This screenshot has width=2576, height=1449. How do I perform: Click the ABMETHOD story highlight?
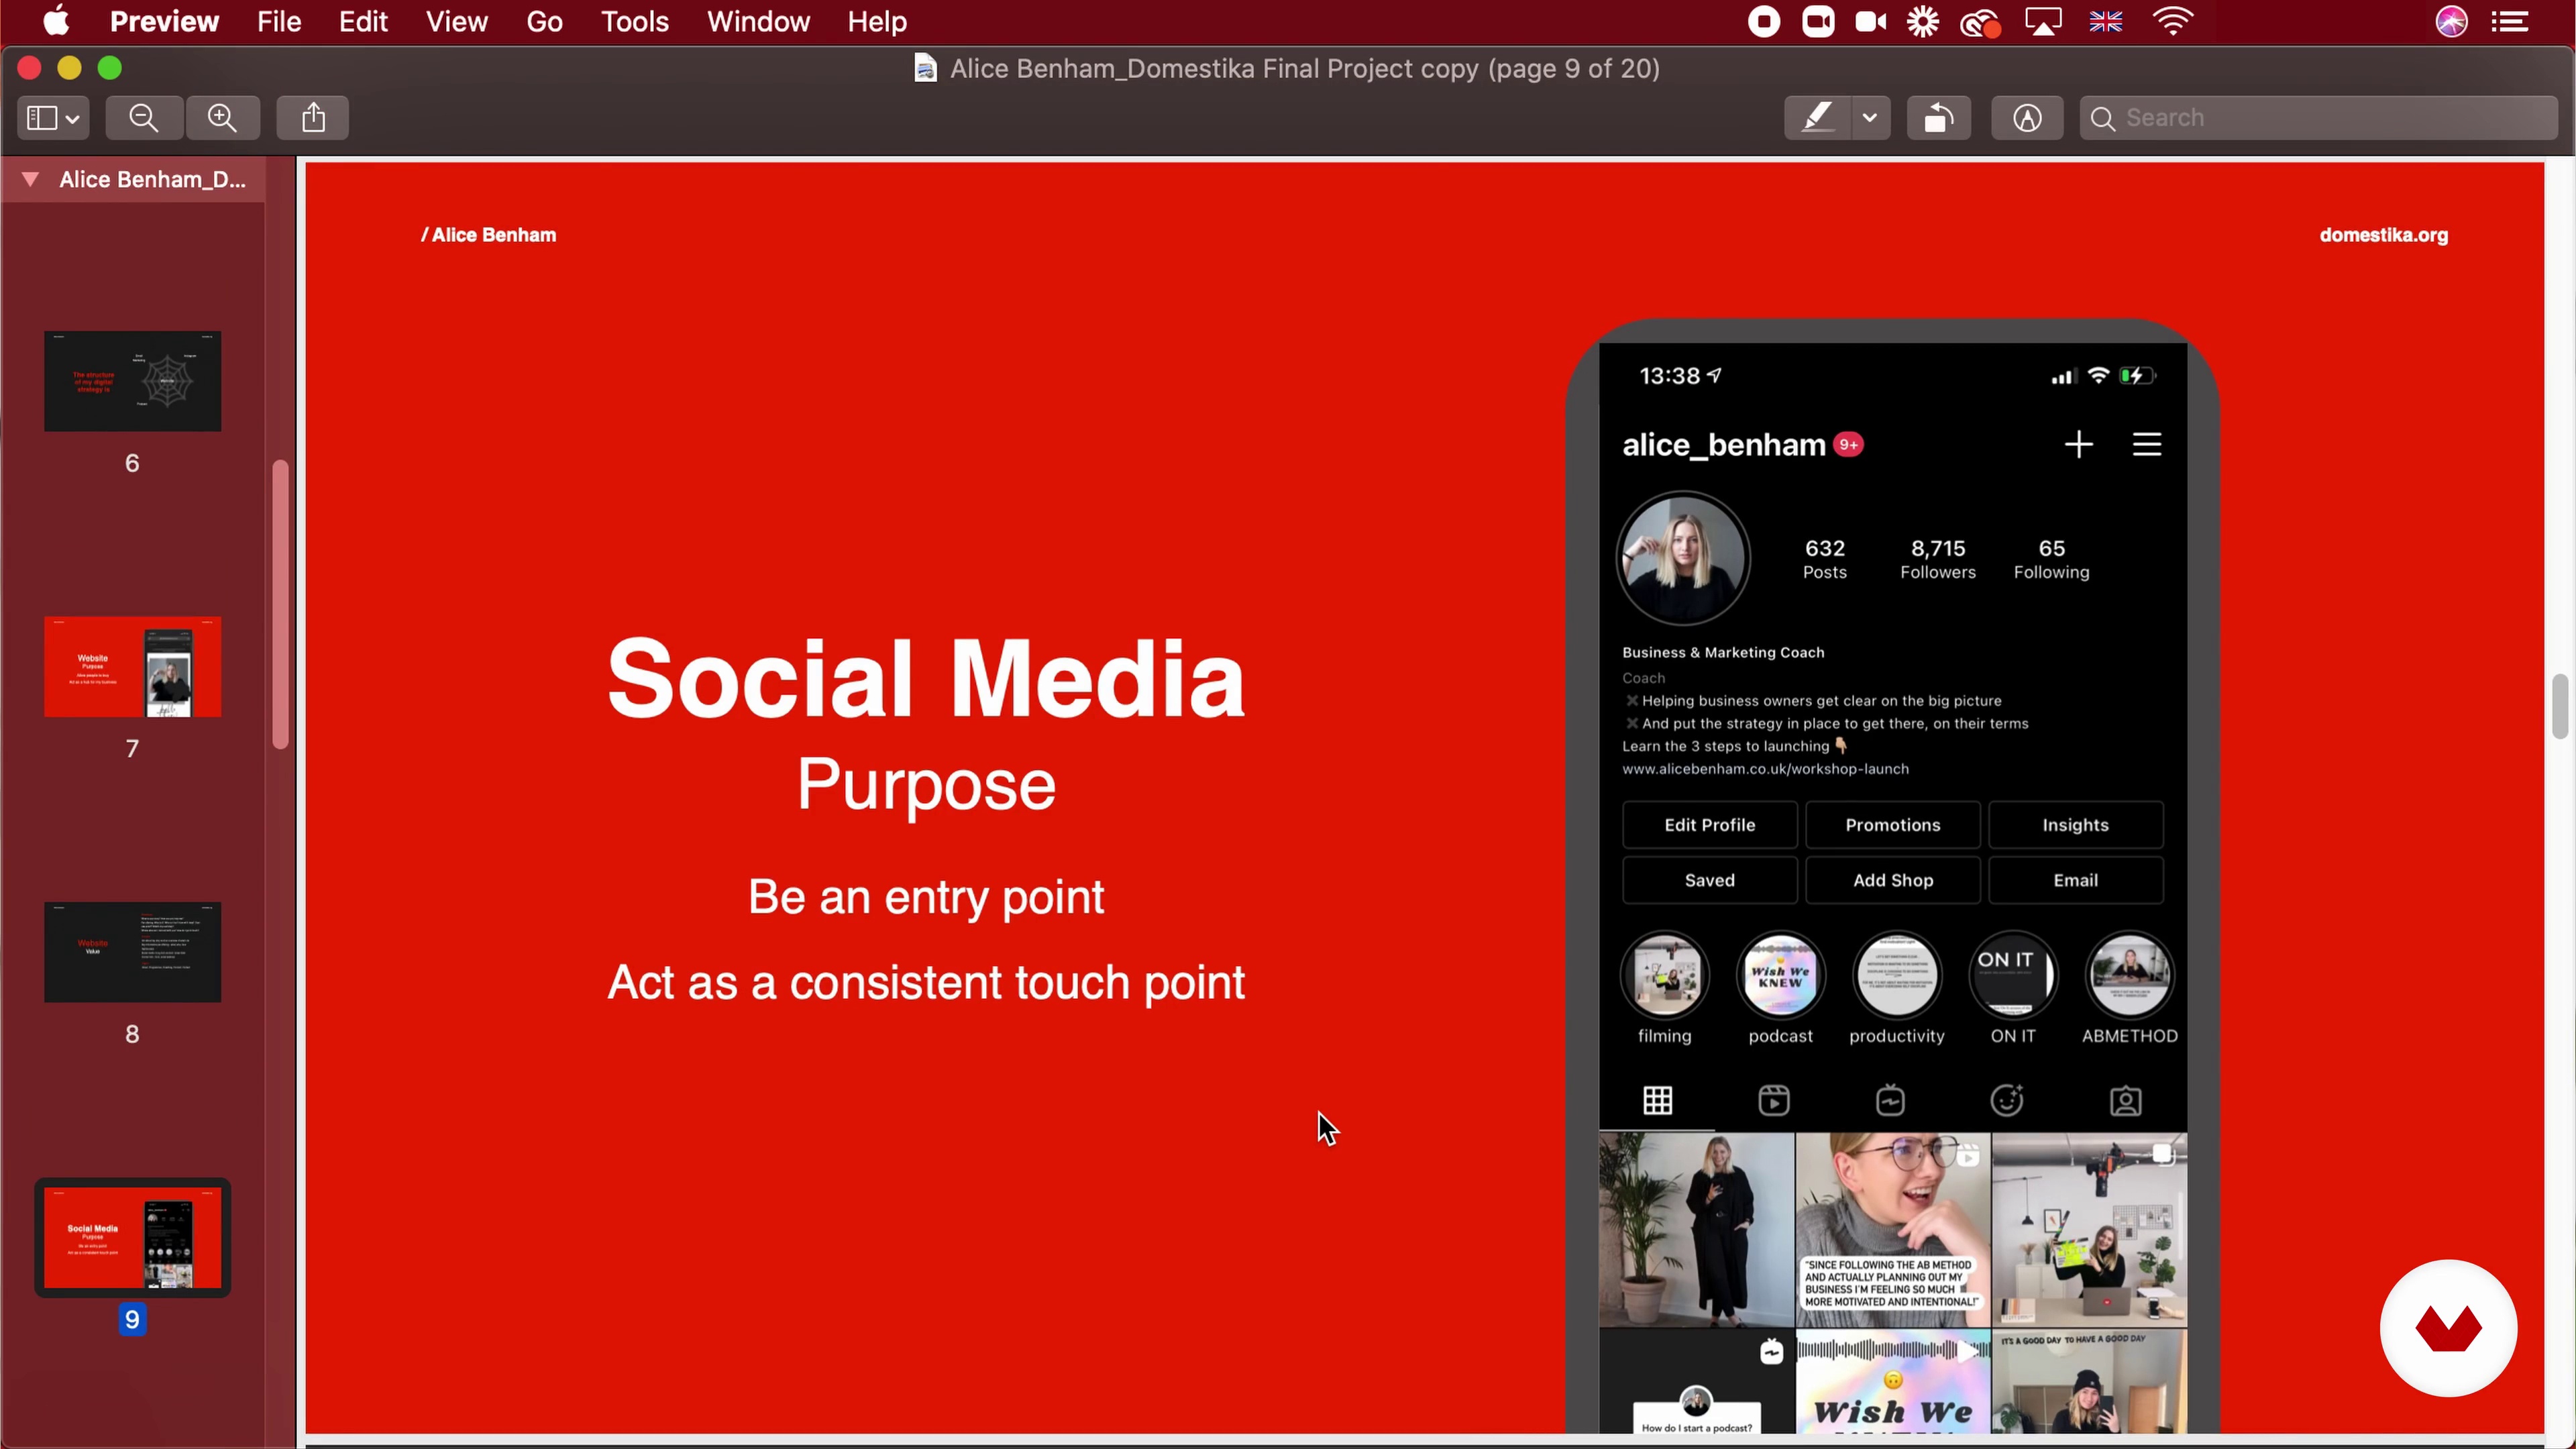point(2129,975)
